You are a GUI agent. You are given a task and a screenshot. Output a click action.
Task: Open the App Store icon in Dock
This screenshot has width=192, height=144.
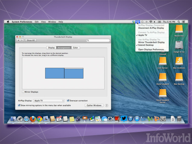coord(137,119)
